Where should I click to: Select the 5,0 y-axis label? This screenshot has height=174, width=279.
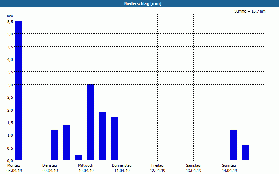(10, 34)
